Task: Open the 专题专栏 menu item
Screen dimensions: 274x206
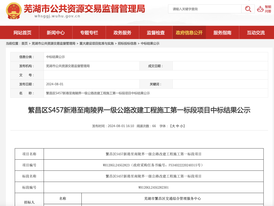Action: pyautogui.click(x=89, y=33)
